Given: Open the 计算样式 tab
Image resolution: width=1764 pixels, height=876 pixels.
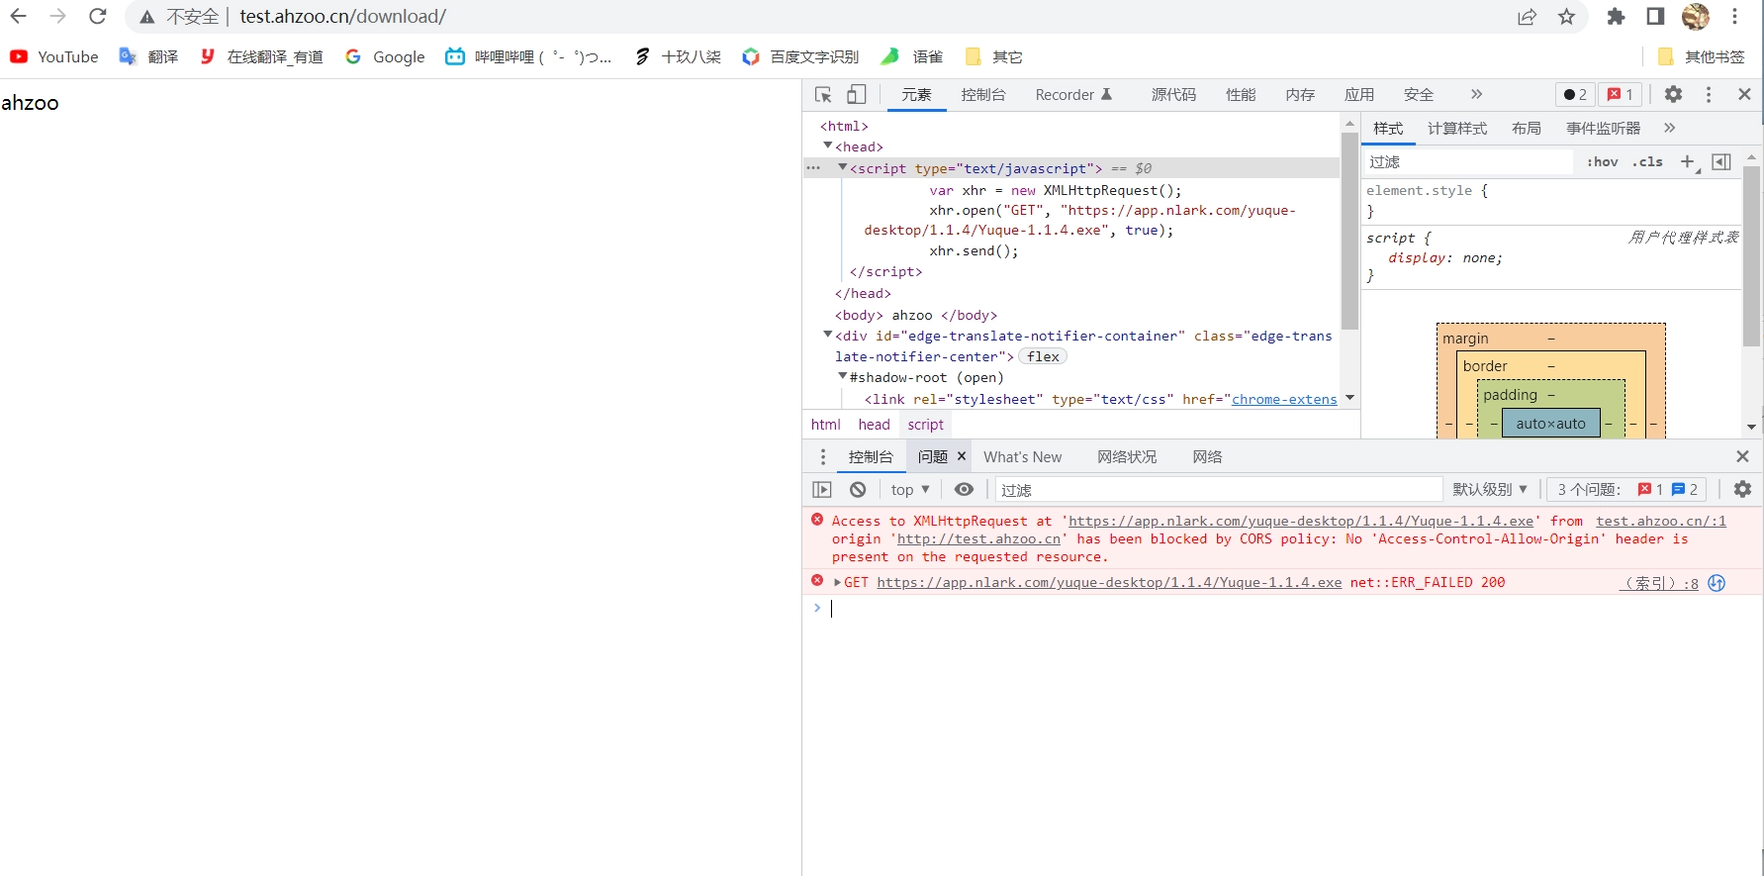Looking at the screenshot, I should pyautogui.click(x=1456, y=129).
